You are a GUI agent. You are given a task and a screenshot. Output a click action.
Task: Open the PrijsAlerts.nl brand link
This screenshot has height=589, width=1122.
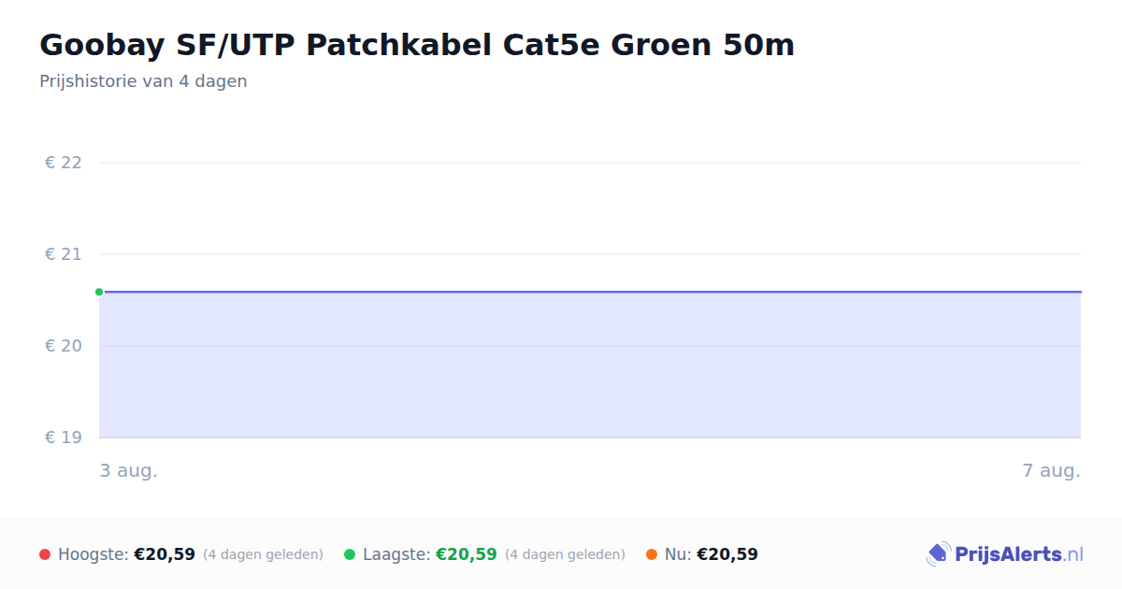click(1005, 554)
